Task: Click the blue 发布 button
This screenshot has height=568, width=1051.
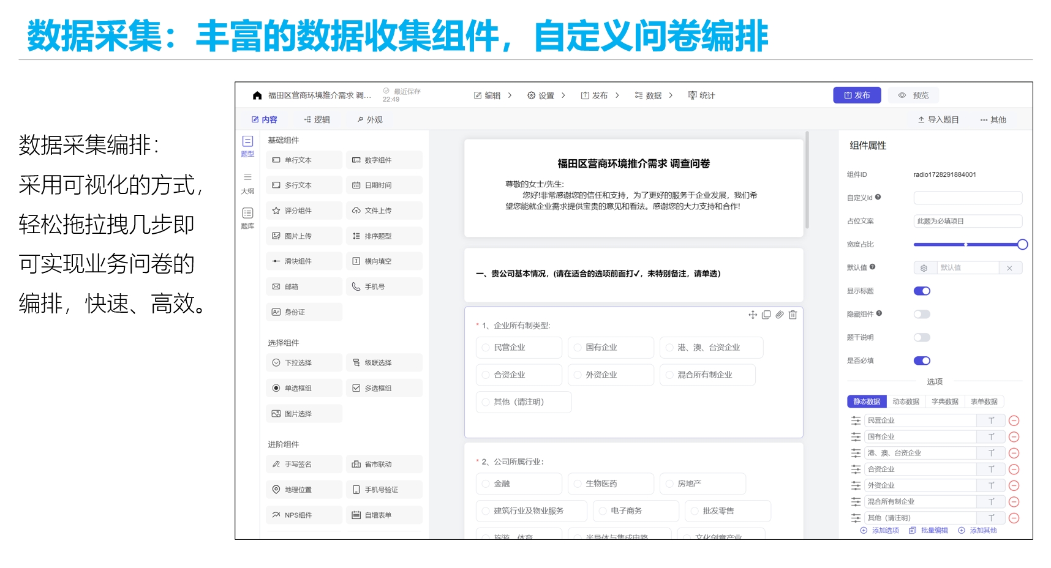Action: point(857,95)
